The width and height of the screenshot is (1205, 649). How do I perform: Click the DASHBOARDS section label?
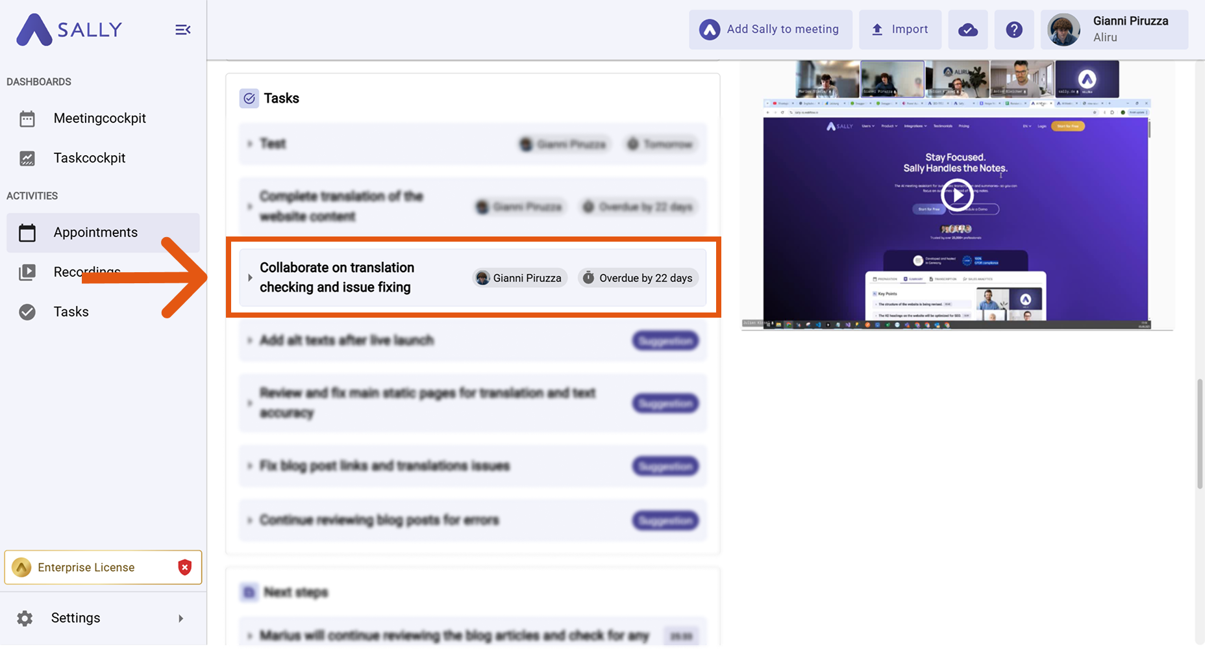tap(39, 82)
